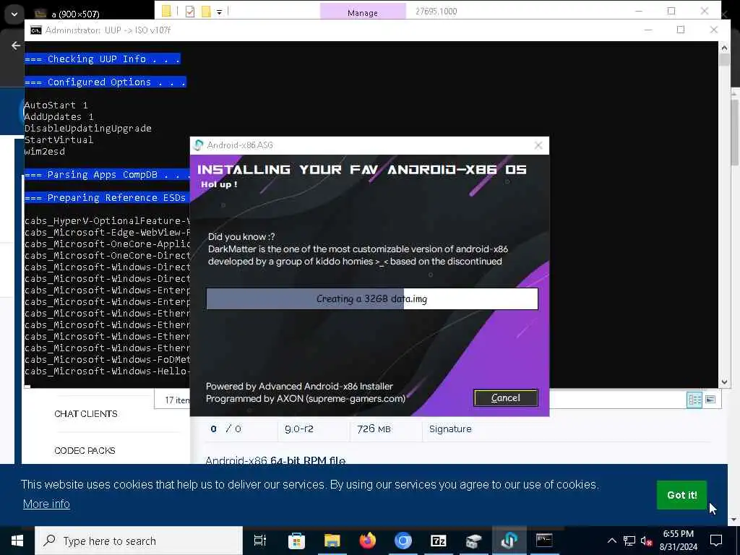This screenshot has height=555, width=740.
Task: Open the blue Chromium browser taskbar icon
Action: [x=403, y=541]
